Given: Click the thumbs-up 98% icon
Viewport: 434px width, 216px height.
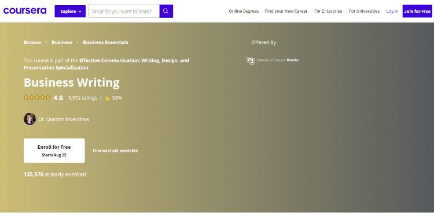Looking at the screenshot, I should (108, 98).
